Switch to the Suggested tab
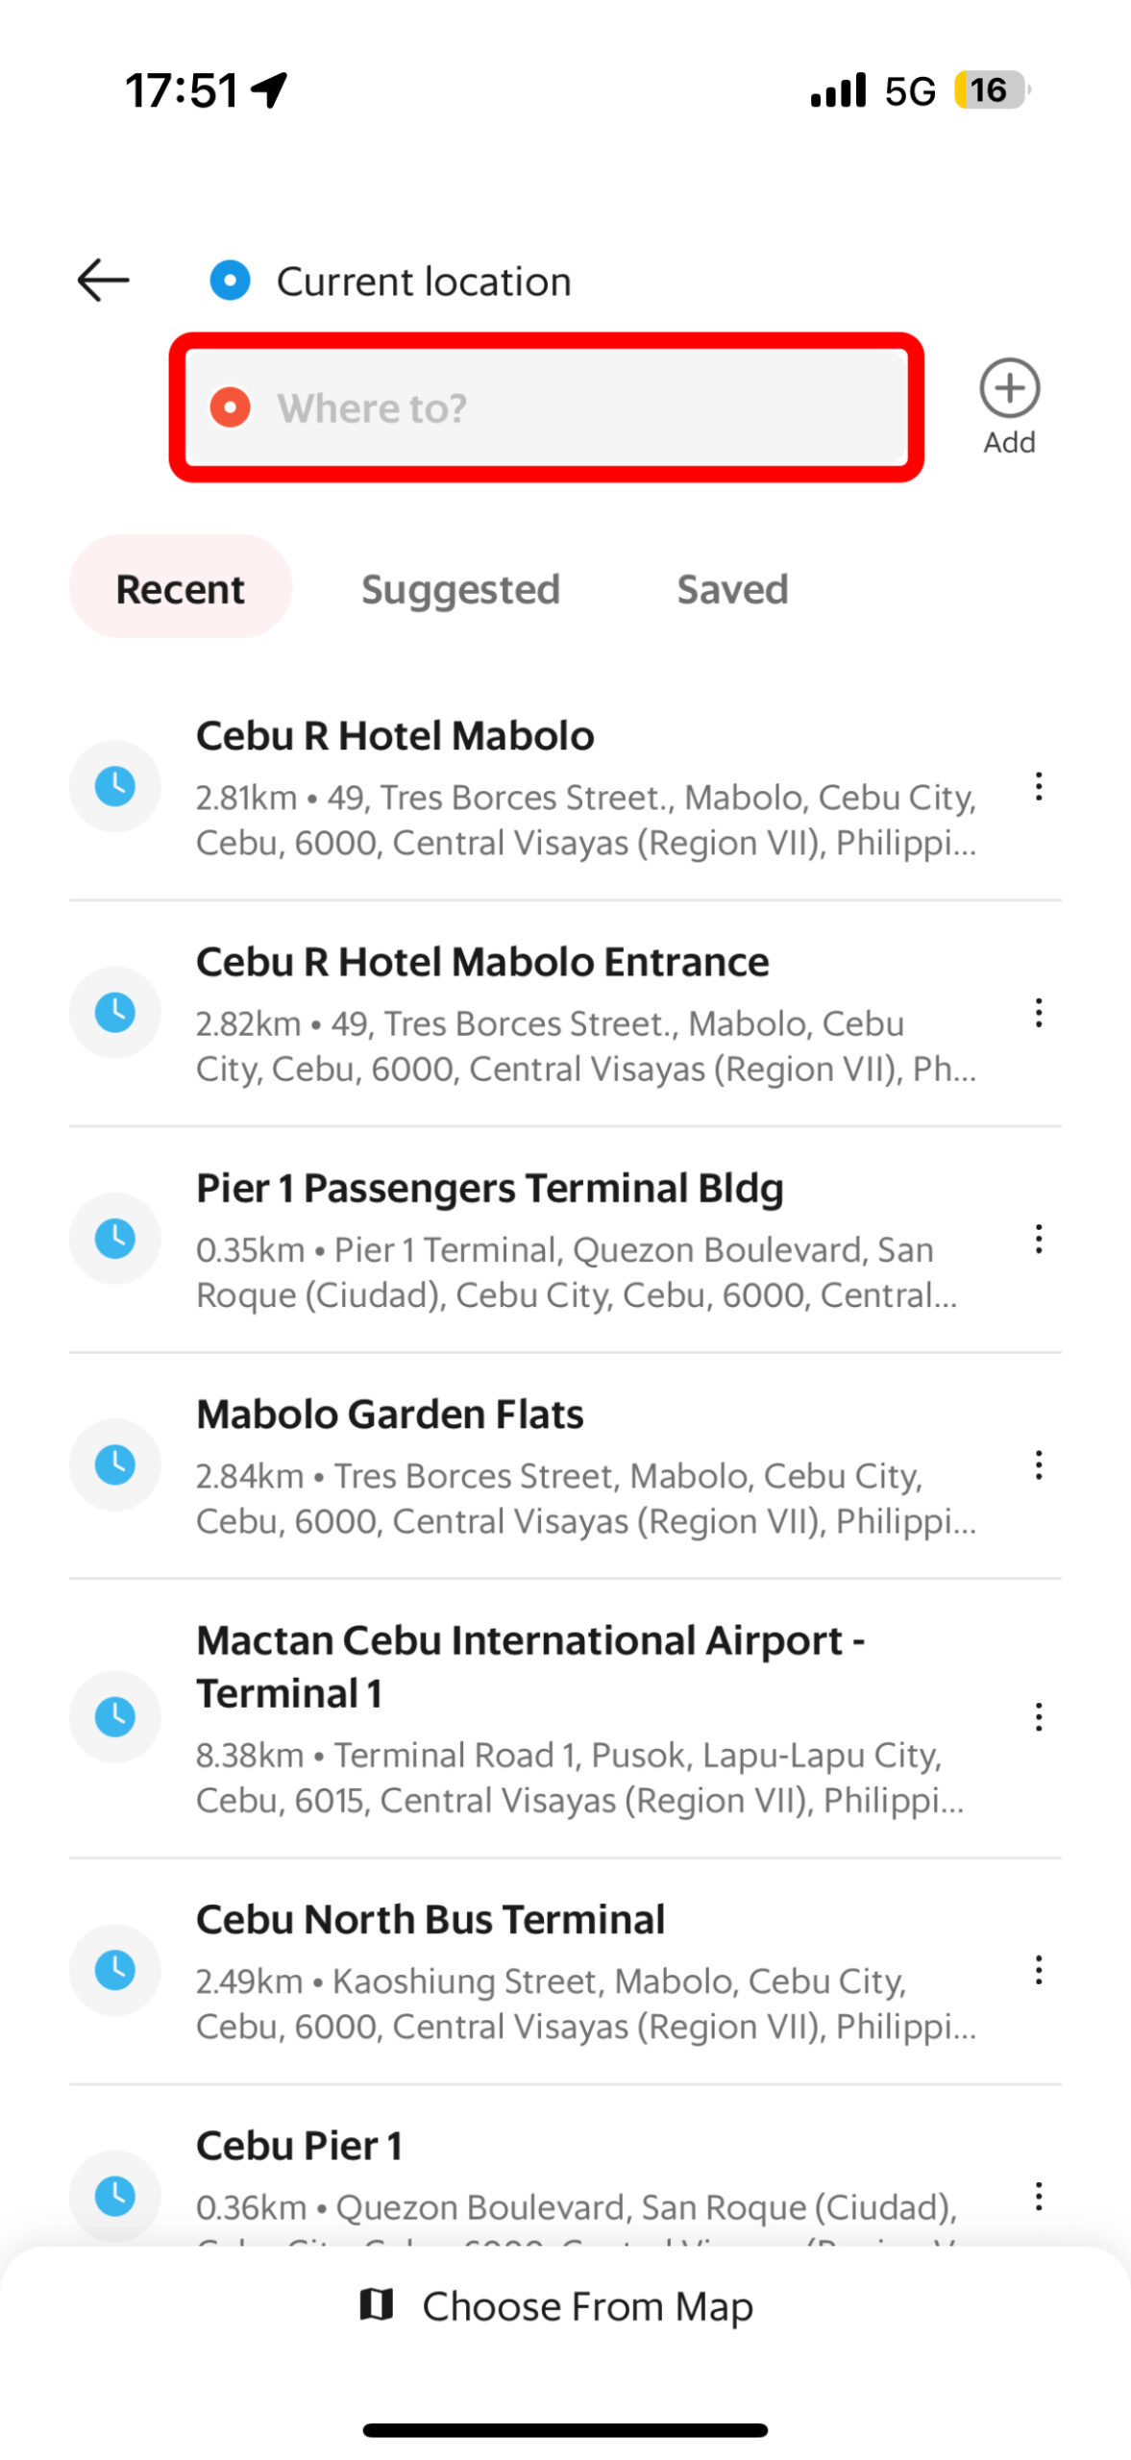Image resolution: width=1131 pixels, height=2460 pixels. 460,588
